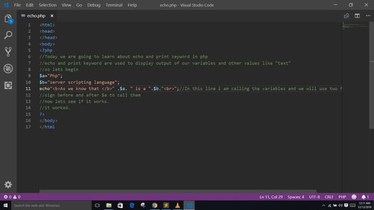Viewport: 374px width, 210px height.
Task: Click the comment //now lets see if it works.
Action: tap(74, 101)
